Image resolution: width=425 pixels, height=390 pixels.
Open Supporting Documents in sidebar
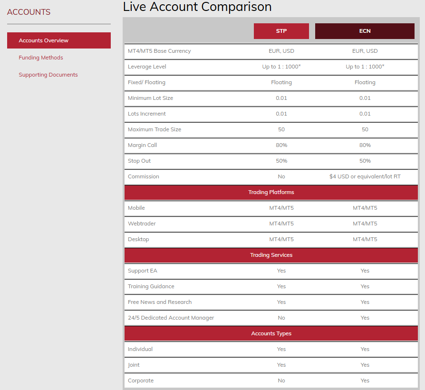[x=48, y=75]
